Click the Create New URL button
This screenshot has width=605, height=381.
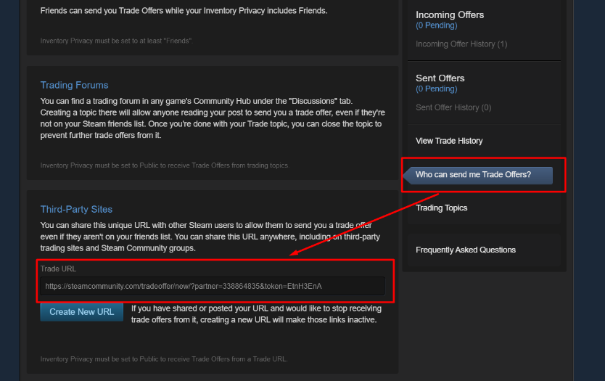coord(81,312)
